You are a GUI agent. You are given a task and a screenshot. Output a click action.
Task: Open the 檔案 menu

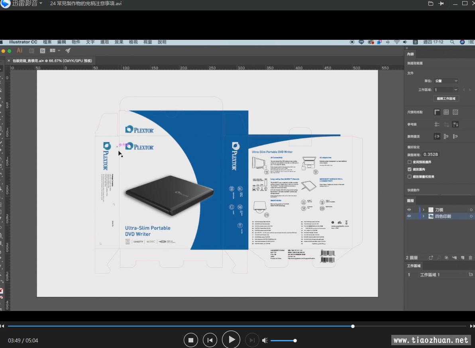pyautogui.click(x=47, y=42)
